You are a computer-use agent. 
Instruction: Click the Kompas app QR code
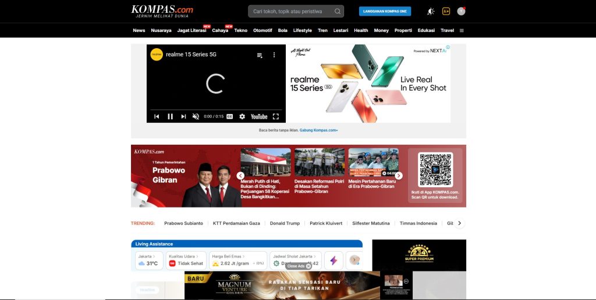pyautogui.click(x=435, y=170)
